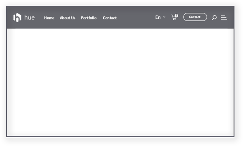Open the shopping cart icon
The width and height of the screenshot is (243, 146).
point(175,17)
